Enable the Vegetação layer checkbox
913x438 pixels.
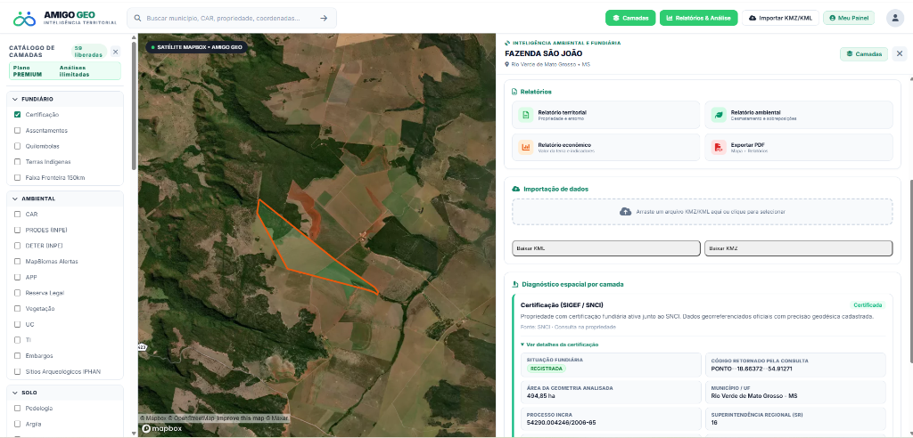tap(18, 308)
